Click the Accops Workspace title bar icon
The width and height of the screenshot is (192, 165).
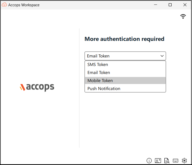click(x=4, y=5)
